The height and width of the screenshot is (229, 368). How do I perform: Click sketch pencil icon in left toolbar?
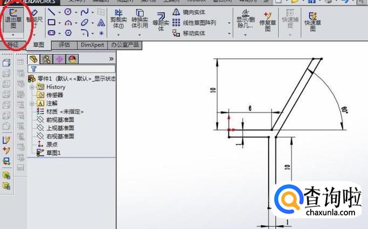pyautogui.click(x=6, y=140)
